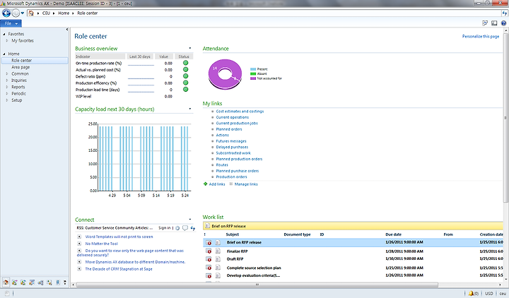Click the notification bell in status bar
The image size is (509, 298).
point(471,294)
